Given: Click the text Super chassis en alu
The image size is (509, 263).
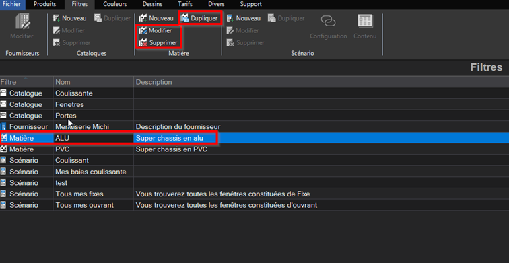Looking at the screenshot, I should tap(170, 138).
